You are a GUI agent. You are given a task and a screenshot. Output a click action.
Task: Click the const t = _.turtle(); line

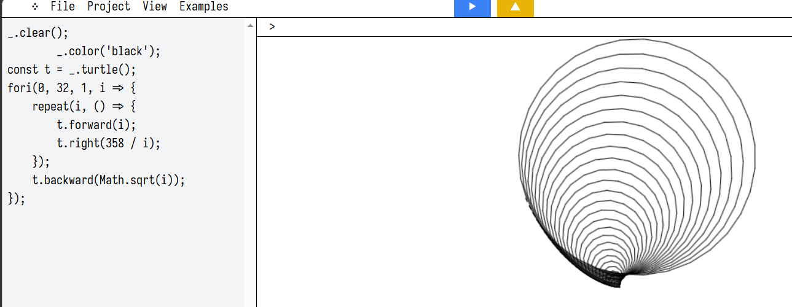coord(71,70)
